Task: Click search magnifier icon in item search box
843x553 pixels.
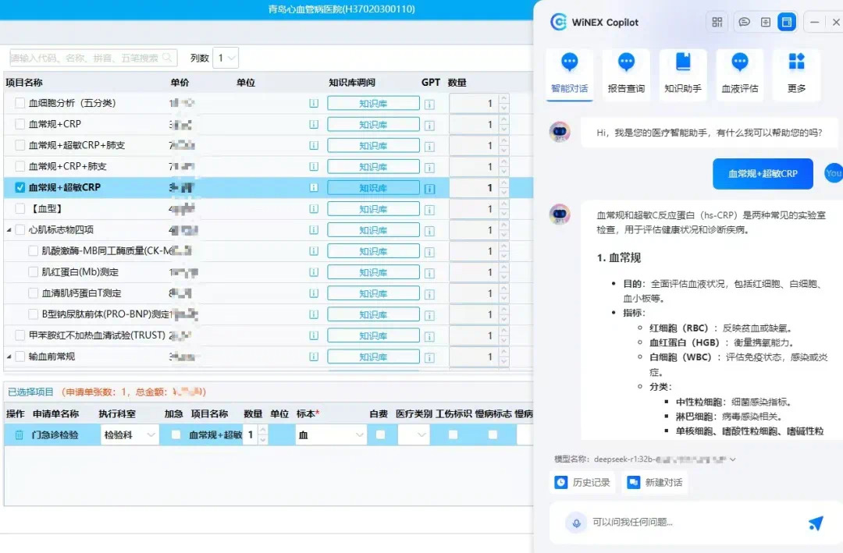Action: click(169, 58)
